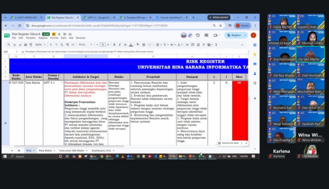The width and height of the screenshot is (329, 189).
Task: Format selection as currency
Action: [51, 45]
